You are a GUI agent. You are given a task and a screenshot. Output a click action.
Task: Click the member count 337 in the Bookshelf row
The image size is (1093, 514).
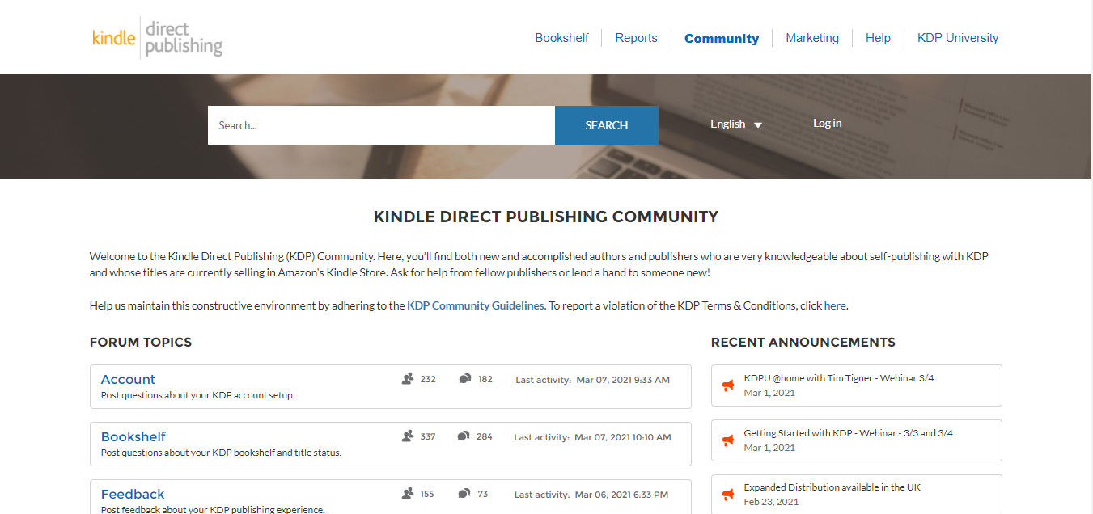(428, 436)
